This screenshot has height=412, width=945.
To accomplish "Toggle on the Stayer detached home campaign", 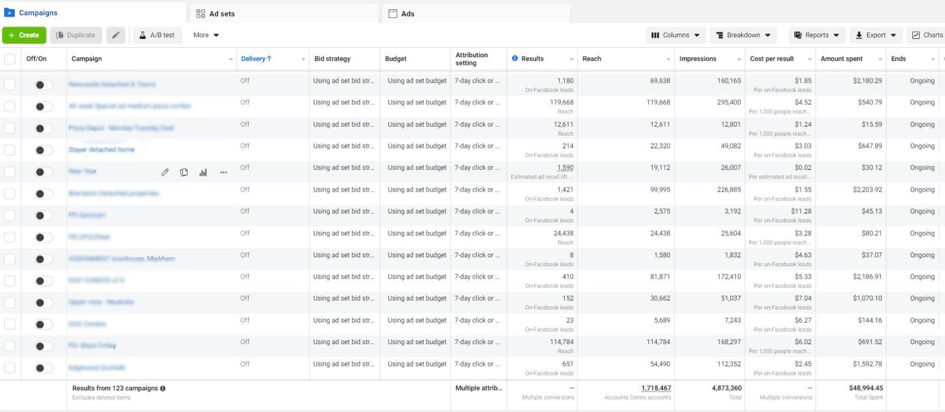I will point(43,151).
